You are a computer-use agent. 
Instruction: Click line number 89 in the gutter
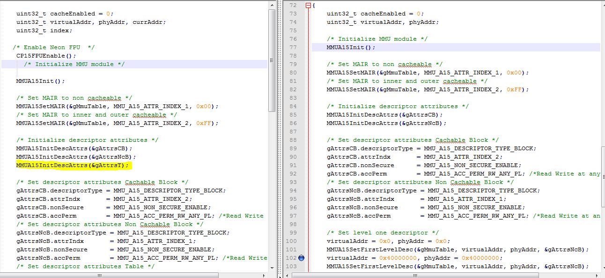tap(293, 148)
